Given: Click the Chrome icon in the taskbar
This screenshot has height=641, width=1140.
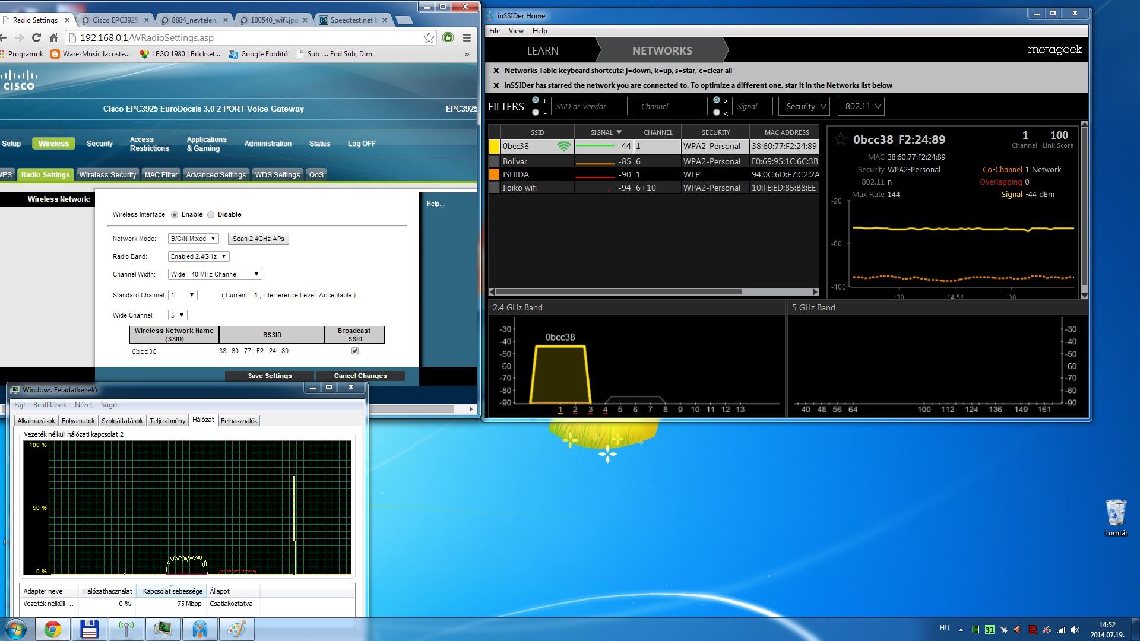Looking at the screenshot, I should [52, 629].
